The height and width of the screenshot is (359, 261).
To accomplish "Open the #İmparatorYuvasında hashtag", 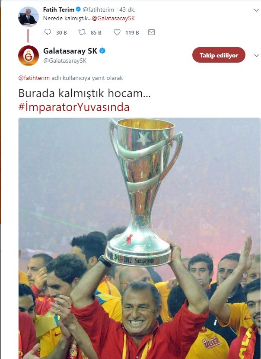I will point(74,107).
